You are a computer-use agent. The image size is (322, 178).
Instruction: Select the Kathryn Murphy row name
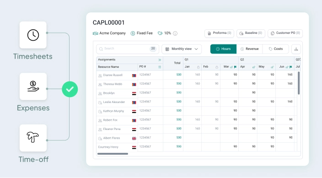[113, 111]
